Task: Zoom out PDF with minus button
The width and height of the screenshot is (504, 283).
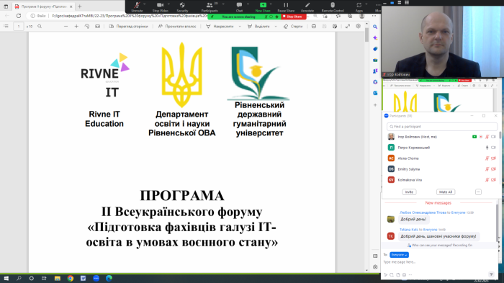Action: [x=66, y=27]
